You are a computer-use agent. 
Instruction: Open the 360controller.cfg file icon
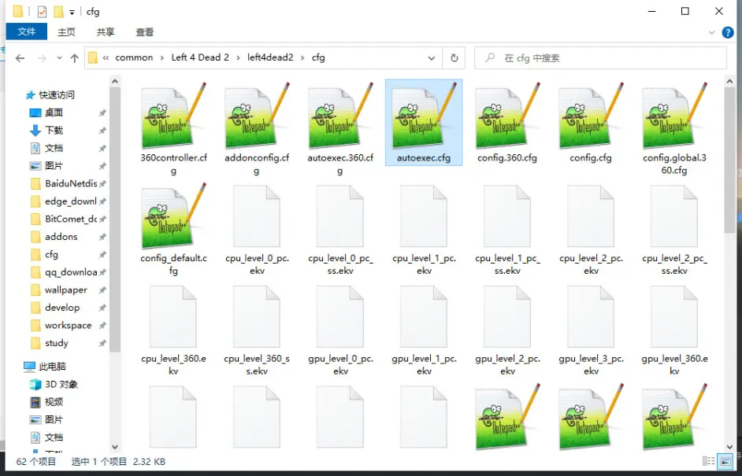[173, 116]
